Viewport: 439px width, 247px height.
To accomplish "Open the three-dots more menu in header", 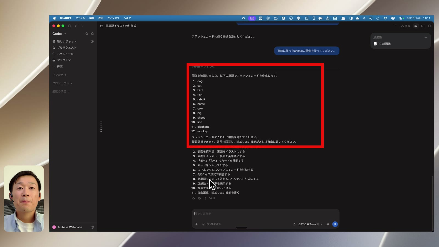I will point(395,26).
